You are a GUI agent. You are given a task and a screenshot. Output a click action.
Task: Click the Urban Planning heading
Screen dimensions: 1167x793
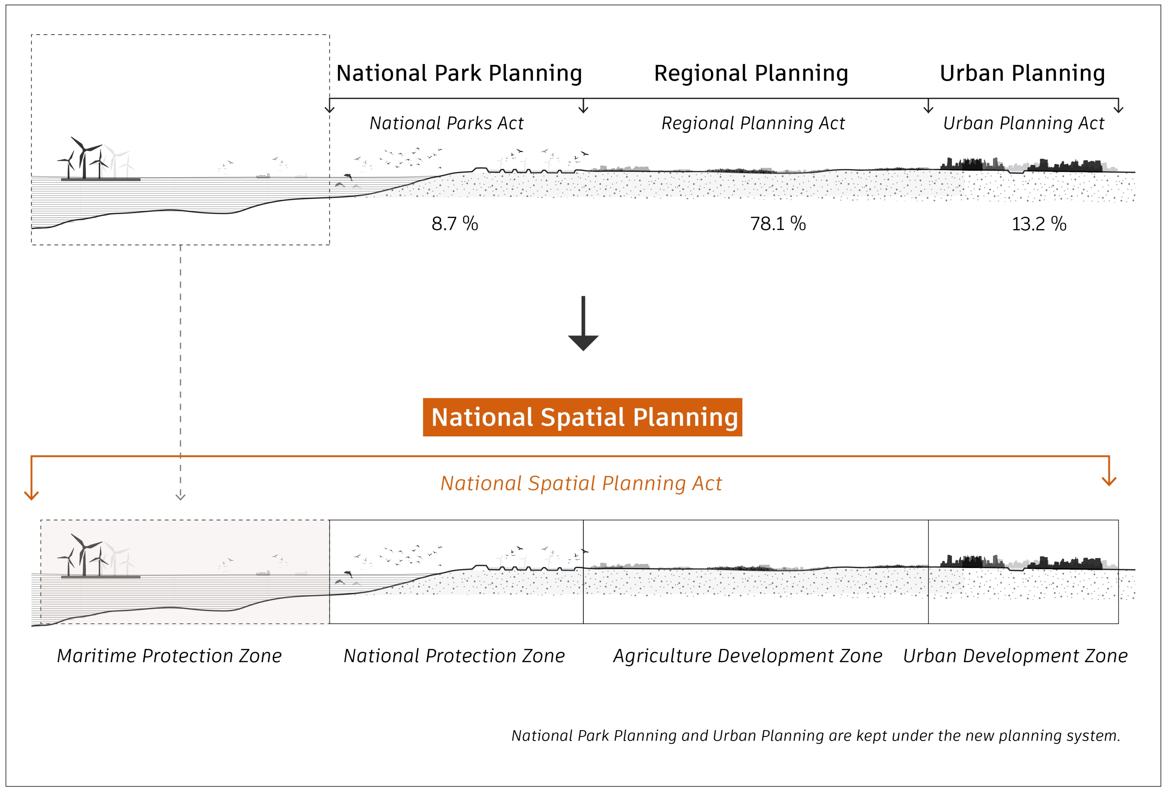(1022, 73)
